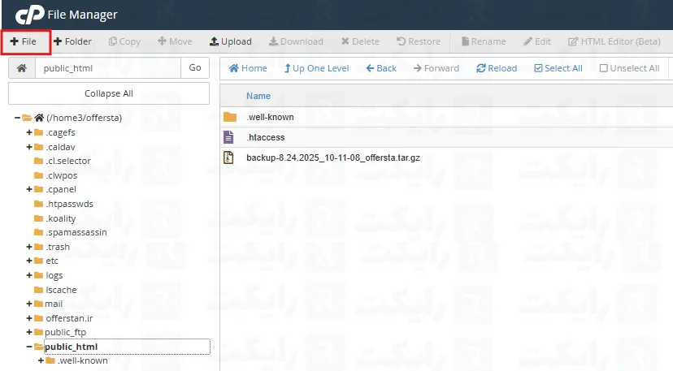
Task: Create new folder with + Folder
Action: coord(72,41)
